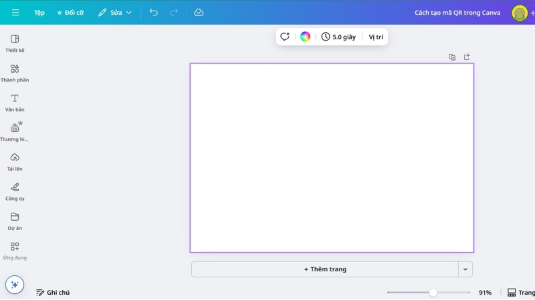Add a comment with the speech bubble icon
This screenshot has height=300, width=535.
[x=285, y=37]
